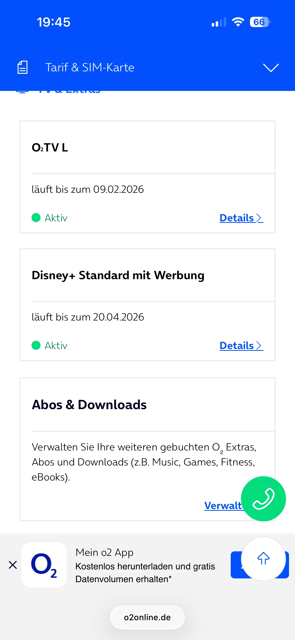Screen dimensions: 295x640
Task: Tap the green phone call button
Action: coord(263,499)
